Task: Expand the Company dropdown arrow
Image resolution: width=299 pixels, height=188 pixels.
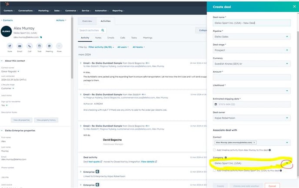Action: (x=286, y=163)
